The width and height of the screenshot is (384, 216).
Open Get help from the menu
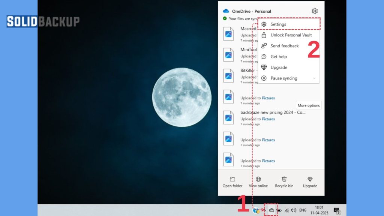tap(289, 57)
